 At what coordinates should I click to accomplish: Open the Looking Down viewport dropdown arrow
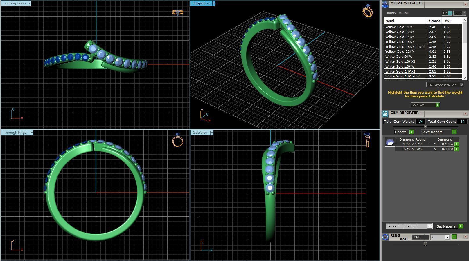[x=29, y=3]
